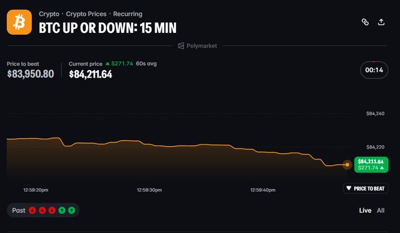The width and height of the screenshot is (400, 233).
Task: Click the 12:59:20pm time label
Action: pos(36,190)
